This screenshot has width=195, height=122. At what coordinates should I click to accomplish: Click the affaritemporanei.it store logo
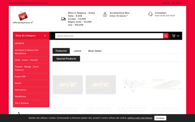[x=23, y=18]
